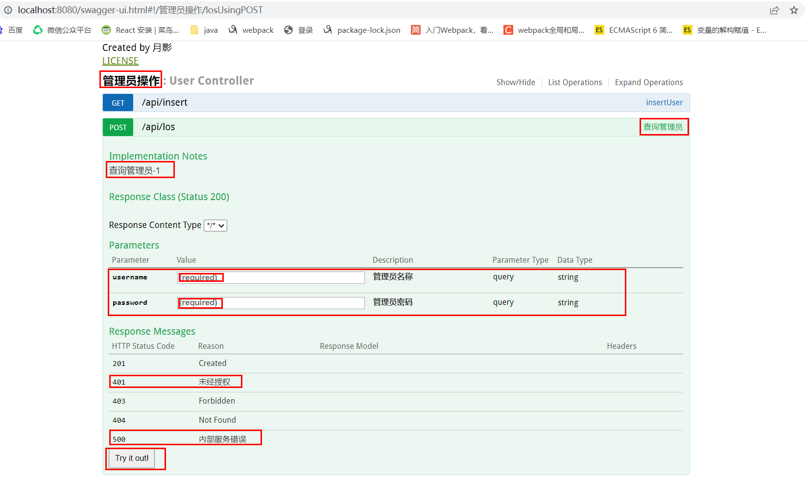Select the 500 status code cell
Image resolution: width=809 pixels, height=478 pixels.
tap(119, 439)
